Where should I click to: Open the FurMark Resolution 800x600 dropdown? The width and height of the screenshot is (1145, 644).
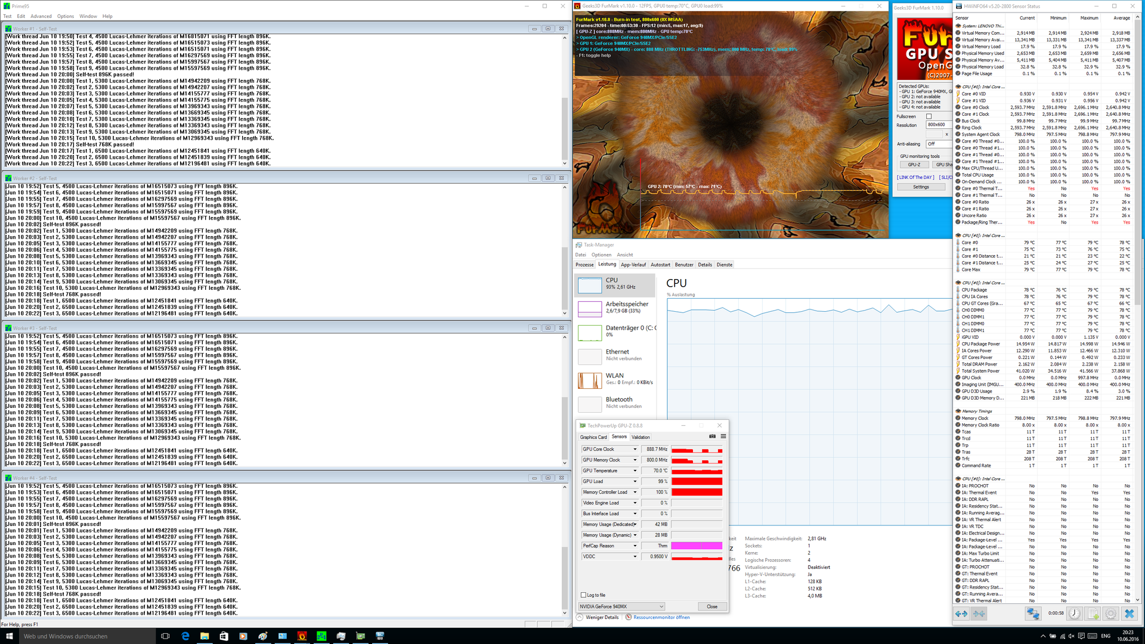[938, 125]
